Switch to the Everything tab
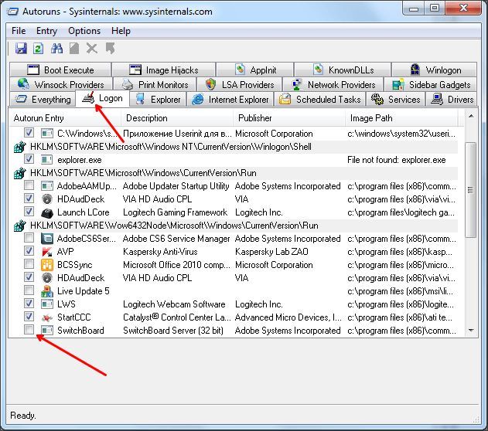 (43, 100)
